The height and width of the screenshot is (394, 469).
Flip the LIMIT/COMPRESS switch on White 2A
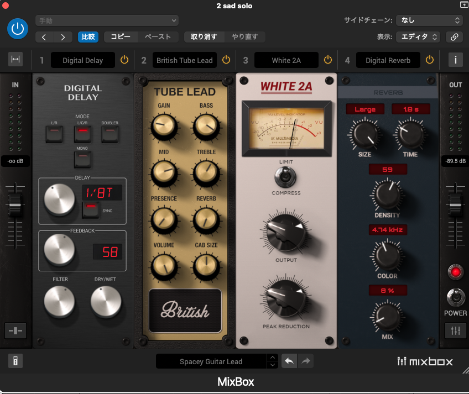285,177
